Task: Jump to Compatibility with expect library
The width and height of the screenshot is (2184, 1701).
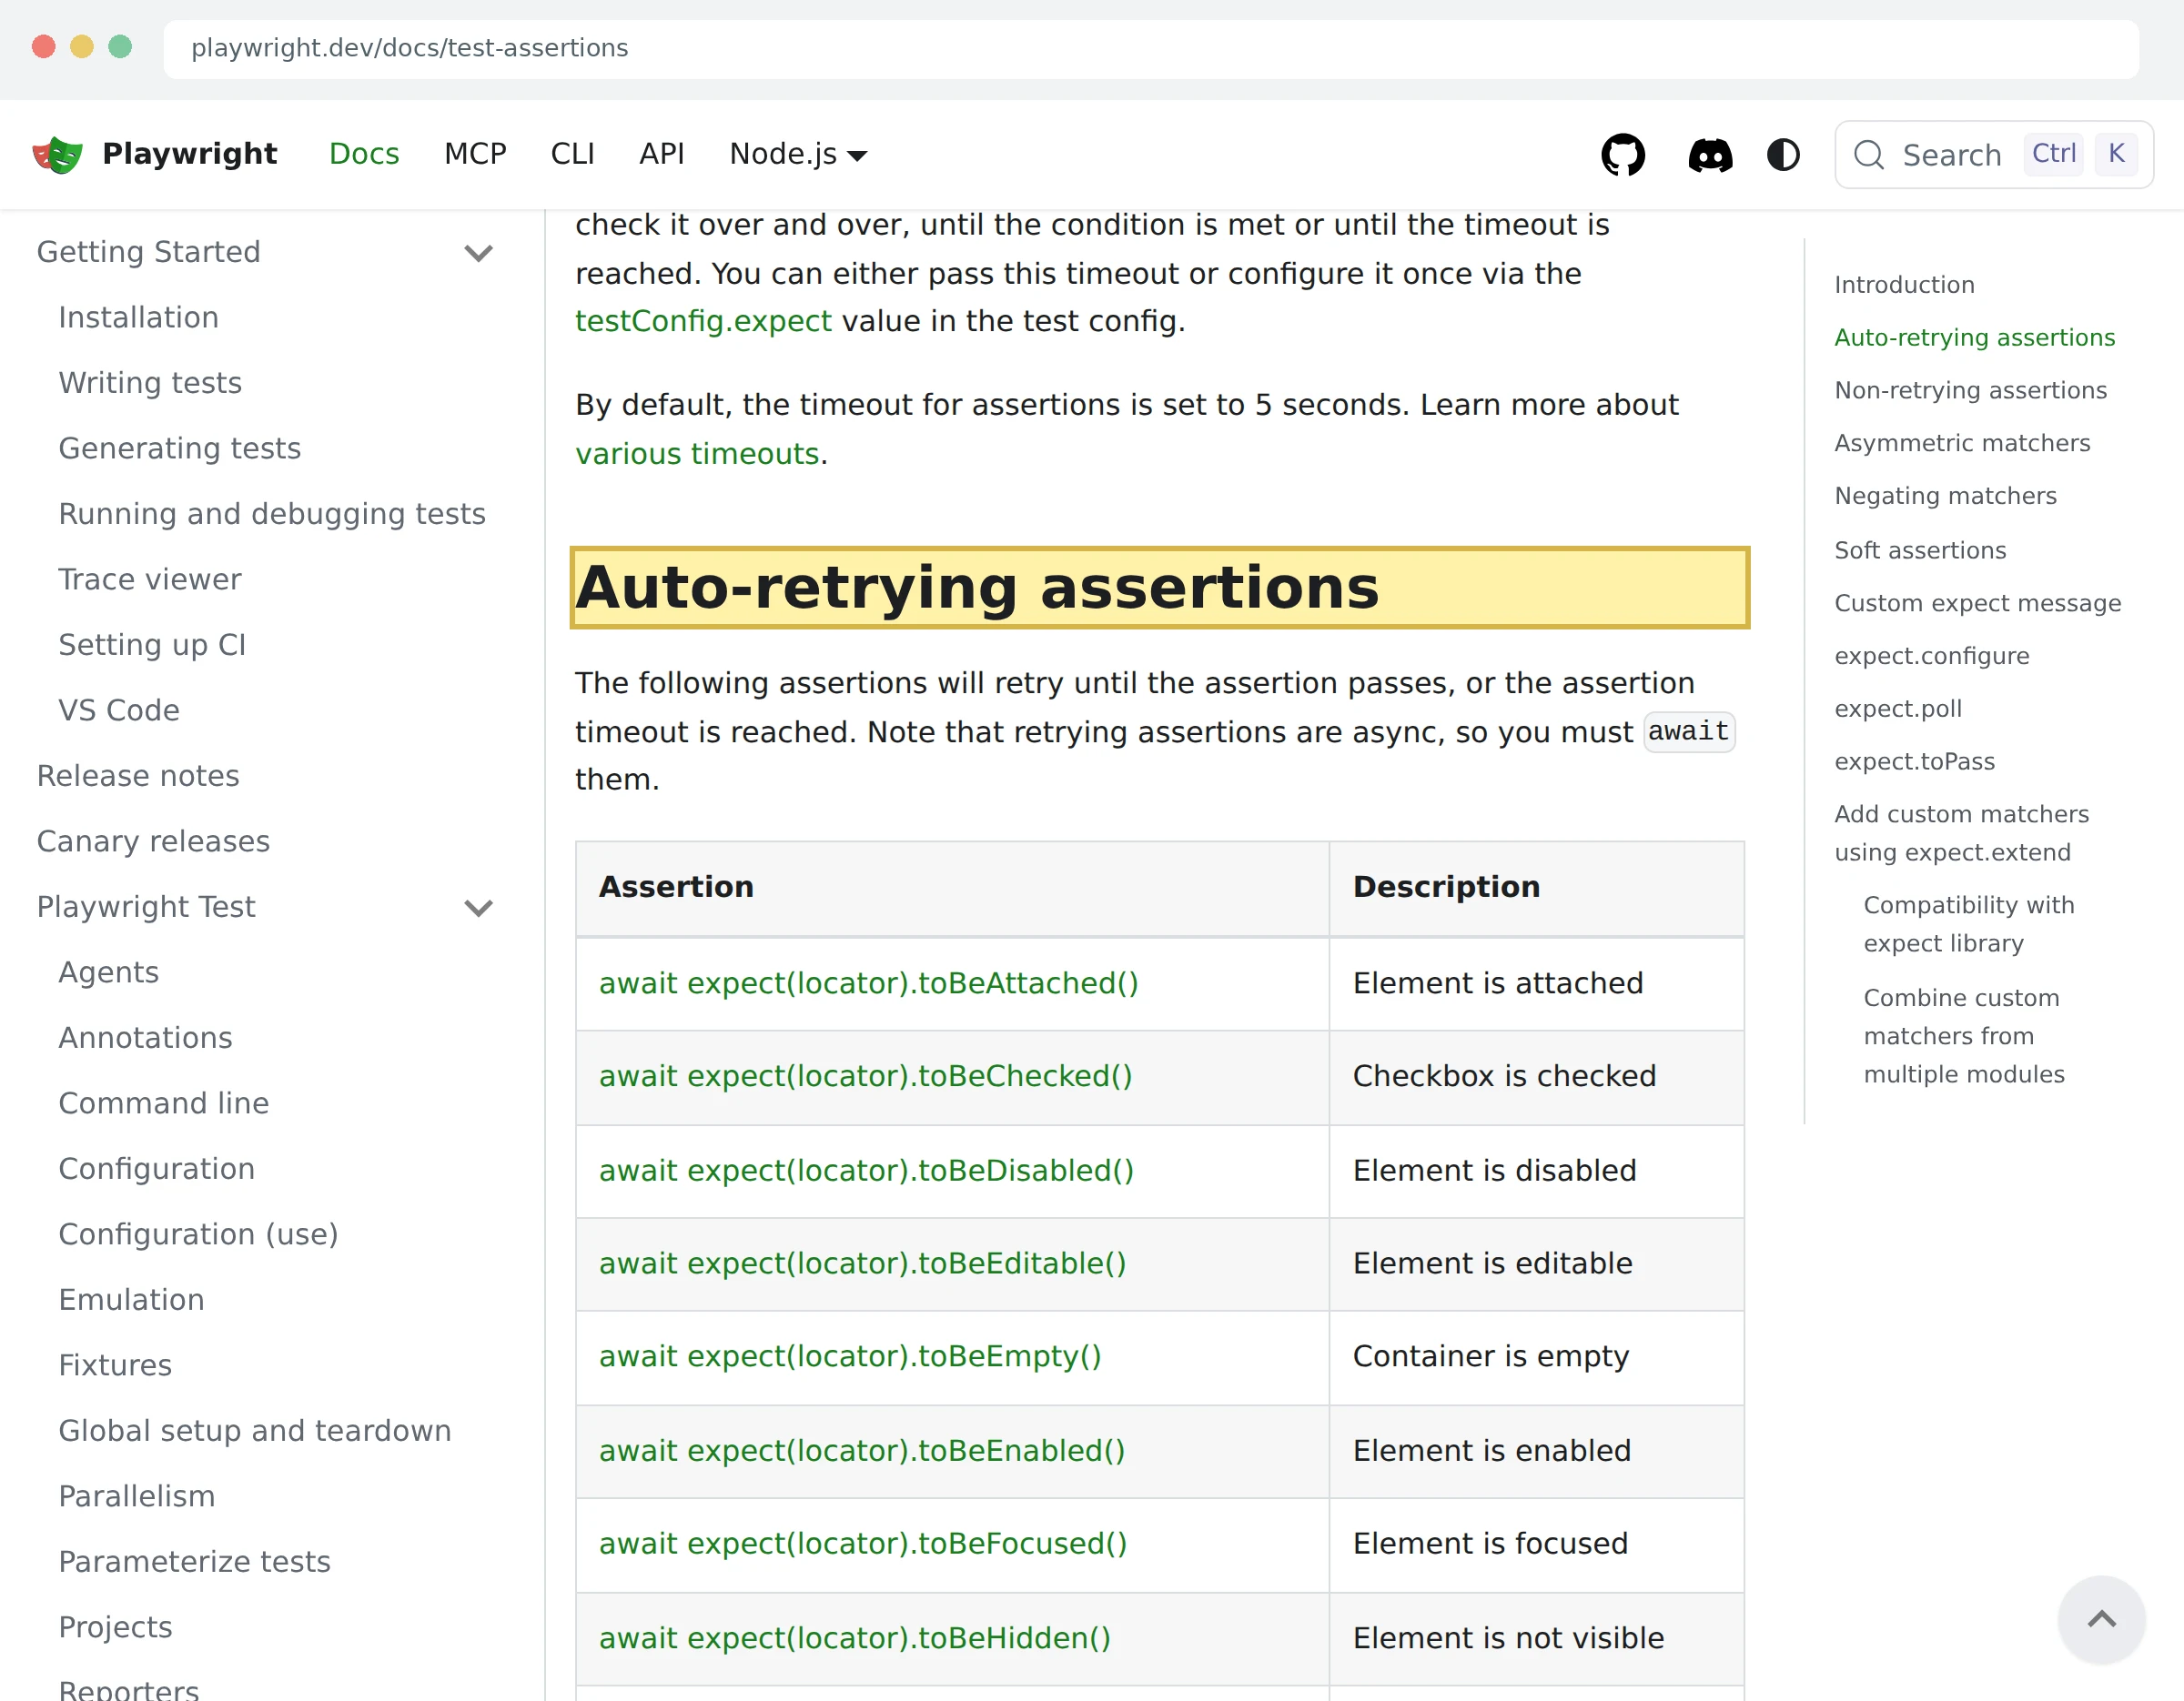Action: coord(1968,924)
